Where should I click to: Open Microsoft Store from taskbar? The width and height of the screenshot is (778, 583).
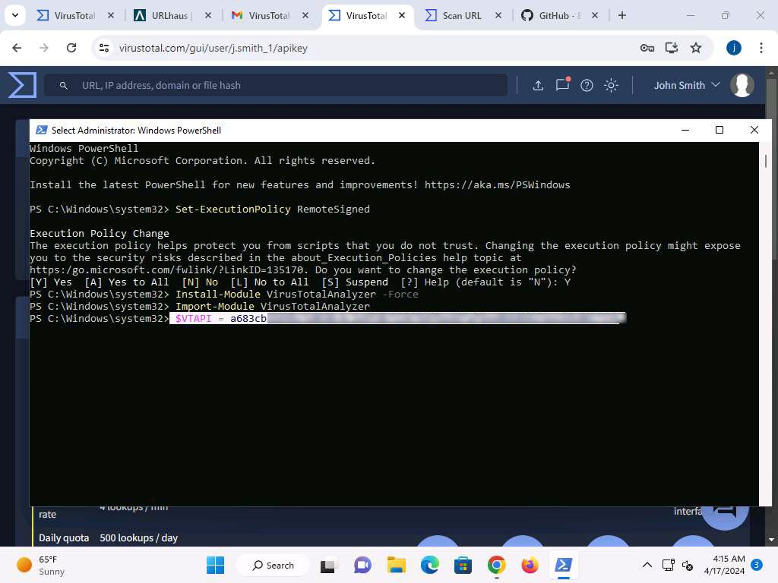coord(463,565)
